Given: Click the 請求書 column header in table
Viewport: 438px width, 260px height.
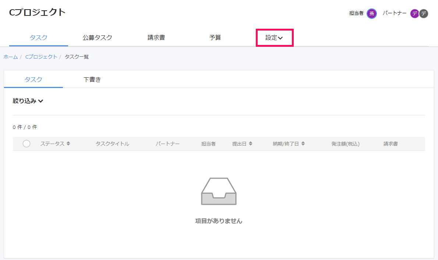Looking at the screenshot, I should 391,144.
